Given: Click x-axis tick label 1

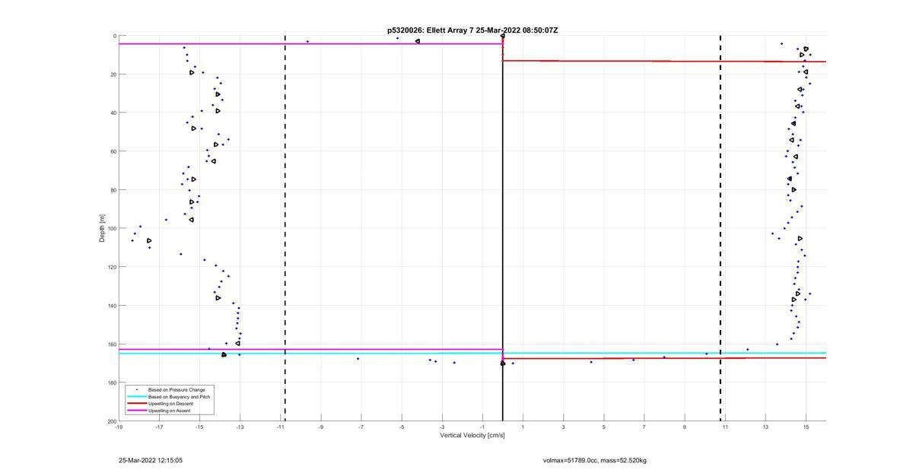Looking at the screenshot, I should click(x=523, y=427).
